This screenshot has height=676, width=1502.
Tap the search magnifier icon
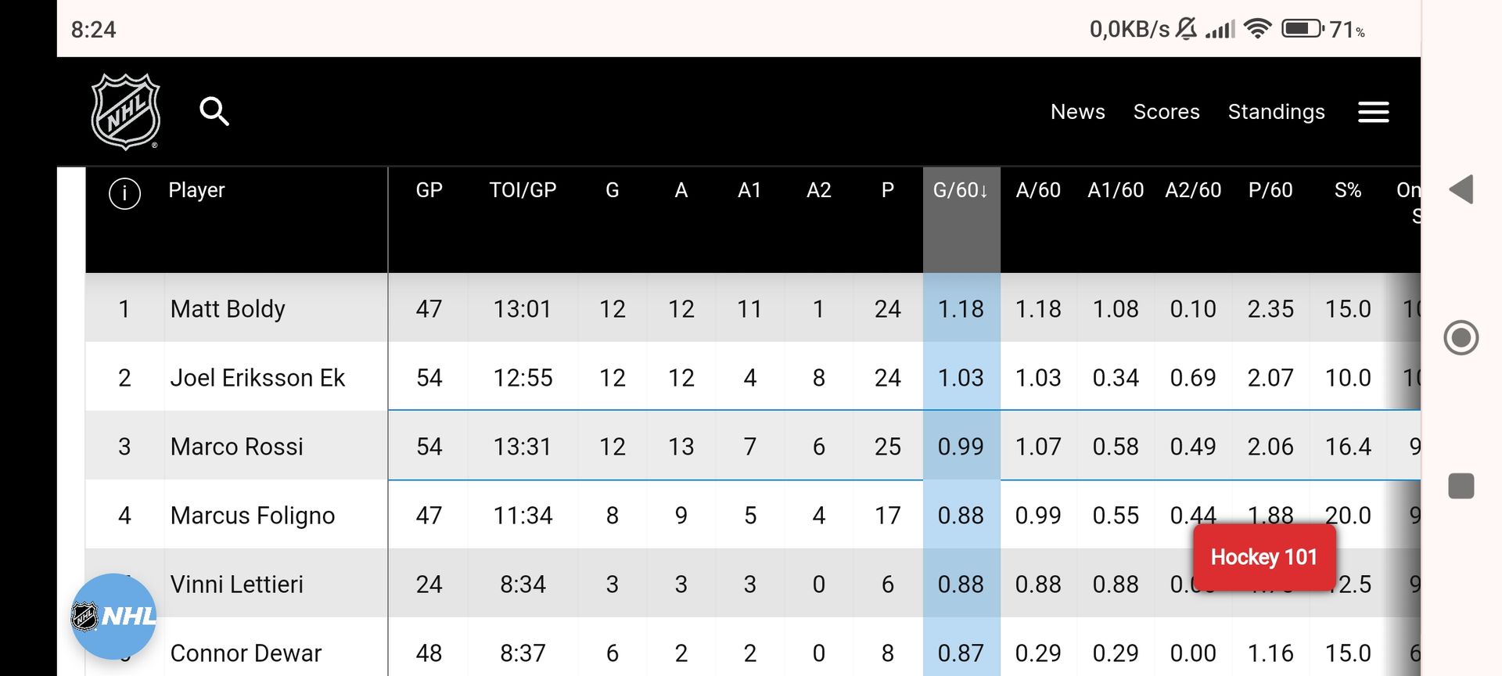(x=214, y=111)
